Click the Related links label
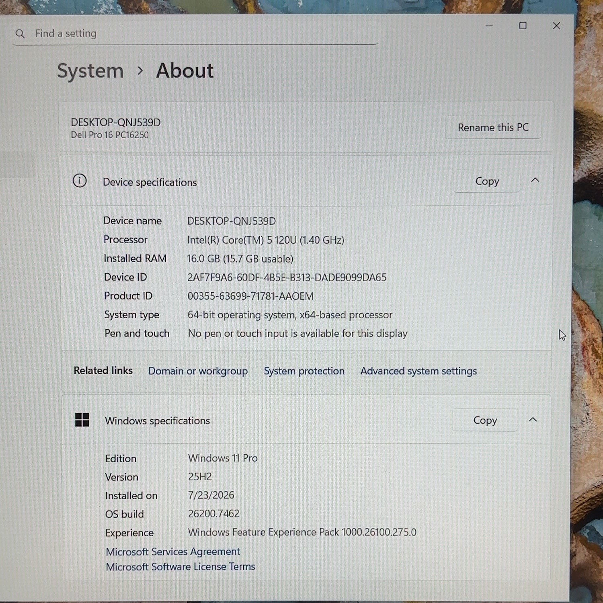This screenshot has width=603, height=603. (103, 371)
